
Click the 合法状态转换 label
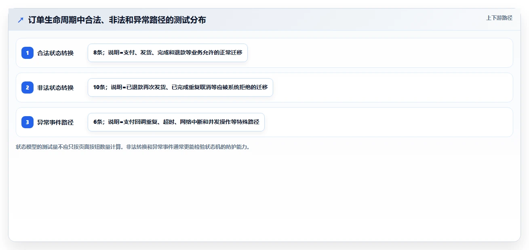pyautogui.click(x=55, y=53)
